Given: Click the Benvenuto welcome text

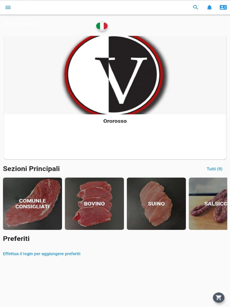Looking at the screenshot, I should click(x=21, y=23).
